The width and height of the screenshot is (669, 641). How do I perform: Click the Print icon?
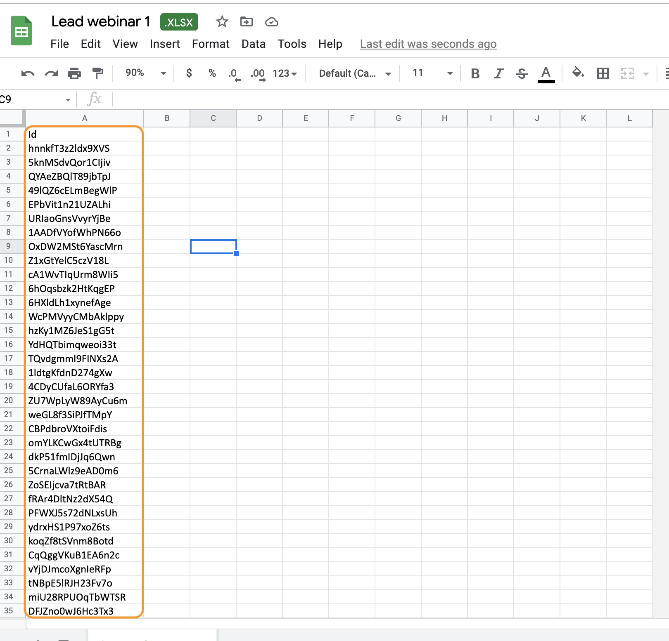click(x=74, y=73)
